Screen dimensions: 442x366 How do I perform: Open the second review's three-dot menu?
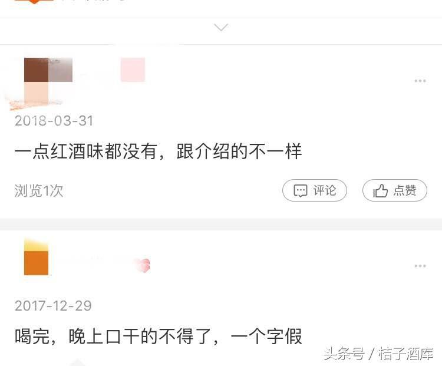[x=420, y=266]
